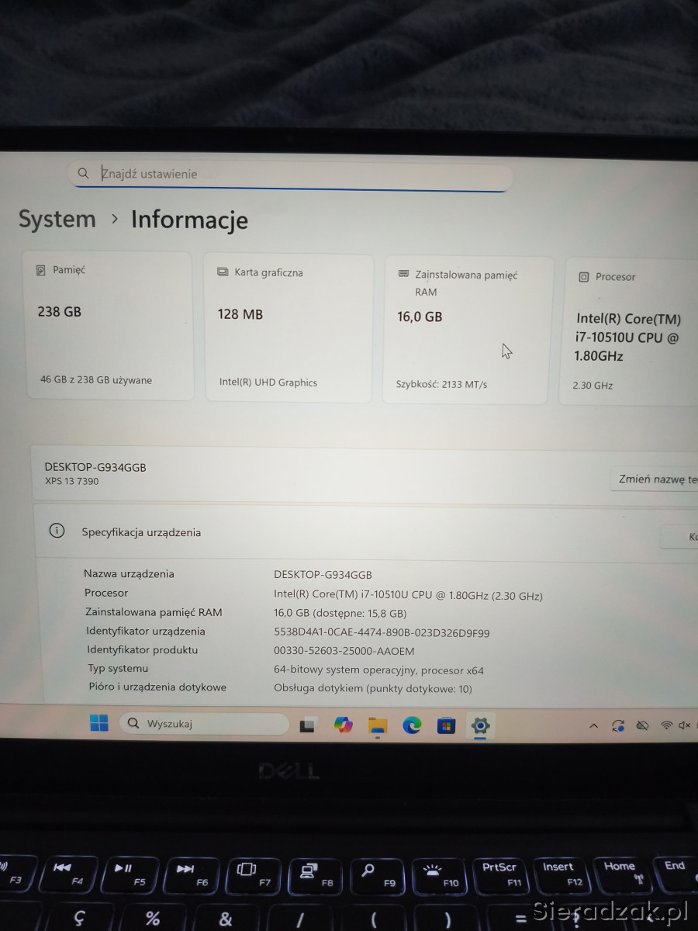Screen dimensions: 698x931
Task: Launch Copilot from the taskbar
Action: click(343, 725)
